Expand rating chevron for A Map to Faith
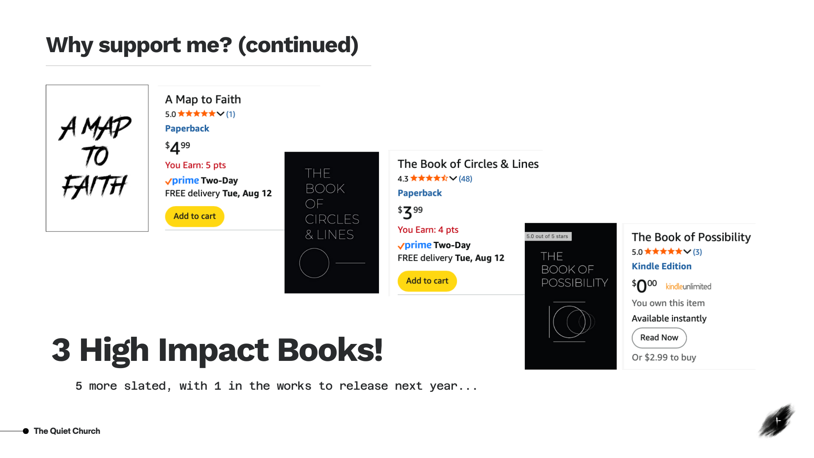Screen dimensions: 814x458 coord(220,114)
